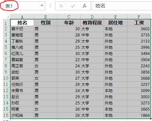The image size is (152, 121).
Task: Click the cell 阿紫
Action: click(22, 109)
